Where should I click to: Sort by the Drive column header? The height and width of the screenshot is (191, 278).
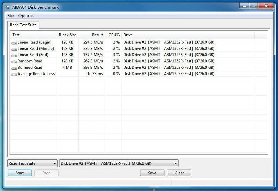[188, 35]
